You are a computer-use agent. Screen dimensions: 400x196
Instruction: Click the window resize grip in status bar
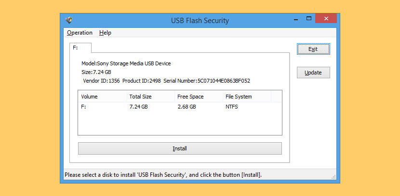click(333, 177)
